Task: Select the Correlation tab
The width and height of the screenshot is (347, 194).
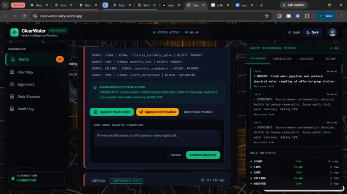Action: 282,59
